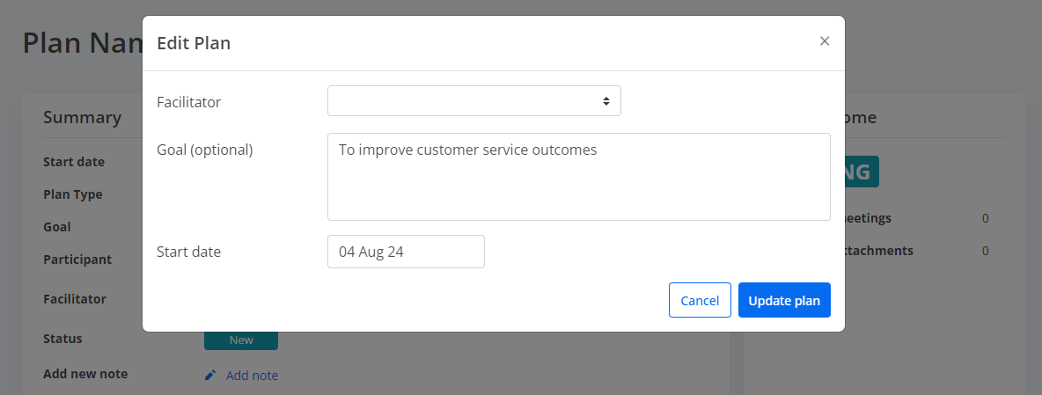The height and width of the screenshot is (395, 1042).
Task: Click the attachments count in the right panel
Action: click(x=986, y=251)
